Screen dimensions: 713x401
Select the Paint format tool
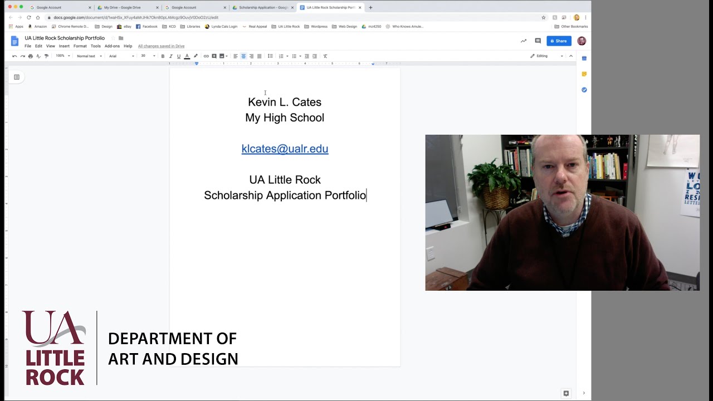[46, 56]
